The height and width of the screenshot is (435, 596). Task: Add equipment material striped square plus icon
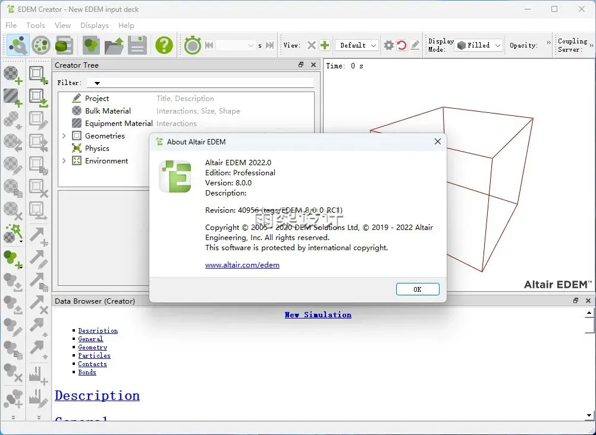13,97
